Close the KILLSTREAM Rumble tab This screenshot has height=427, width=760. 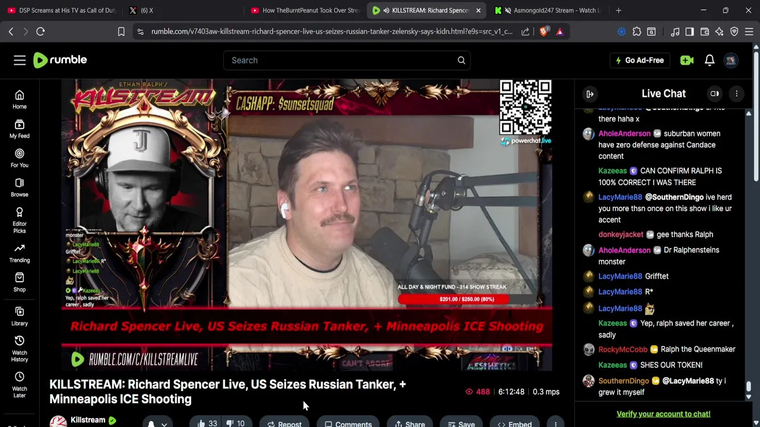[478, 10]
